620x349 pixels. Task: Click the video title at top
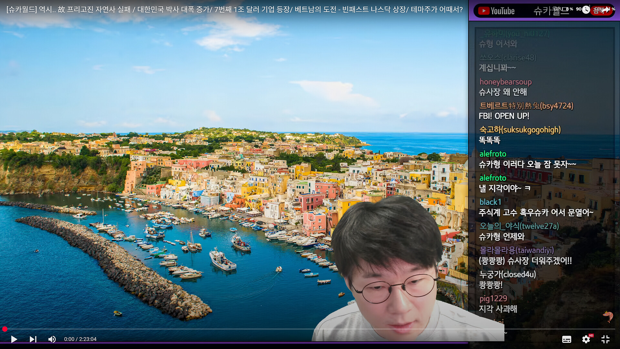tap(234, 9)
